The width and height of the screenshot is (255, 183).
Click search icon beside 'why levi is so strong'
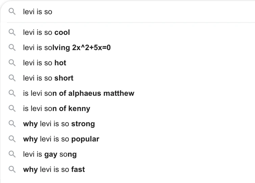click(12, 124)
